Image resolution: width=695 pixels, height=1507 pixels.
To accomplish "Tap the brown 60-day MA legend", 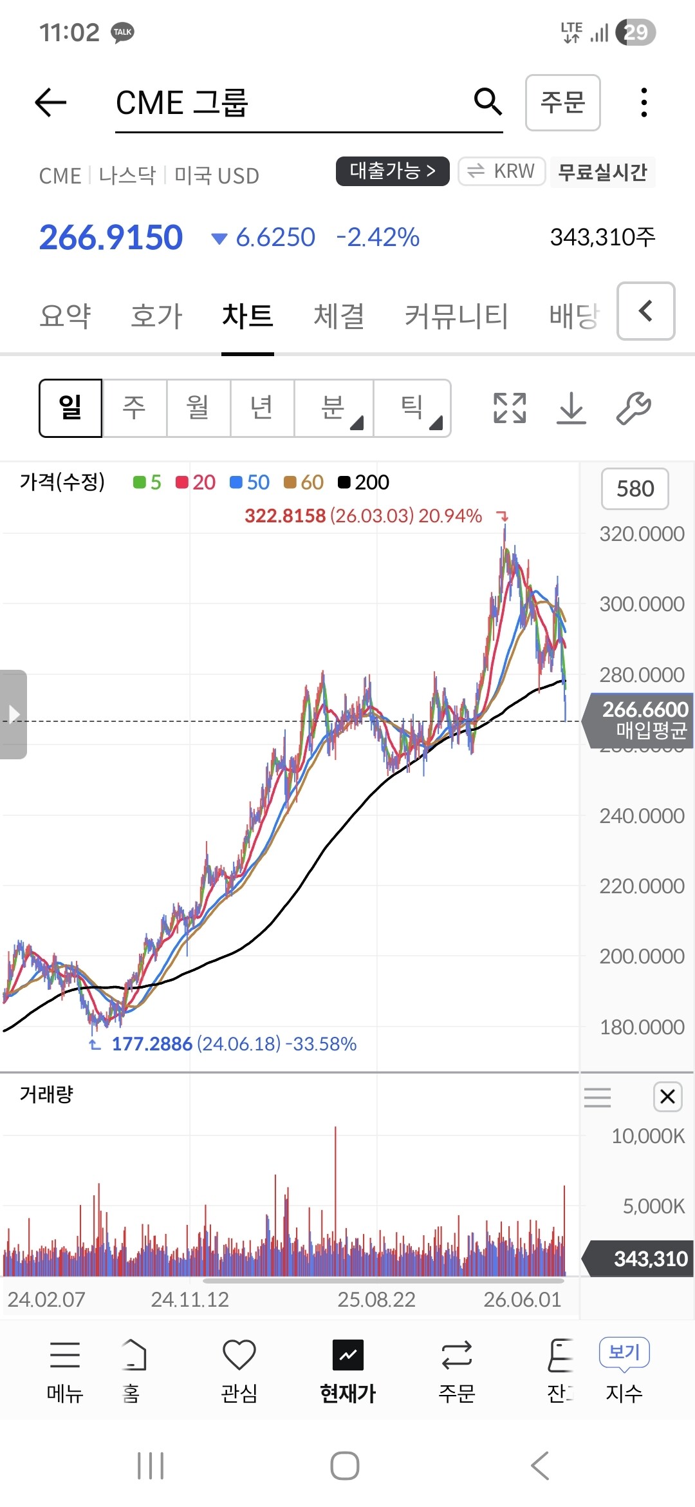I will [304, 482].
